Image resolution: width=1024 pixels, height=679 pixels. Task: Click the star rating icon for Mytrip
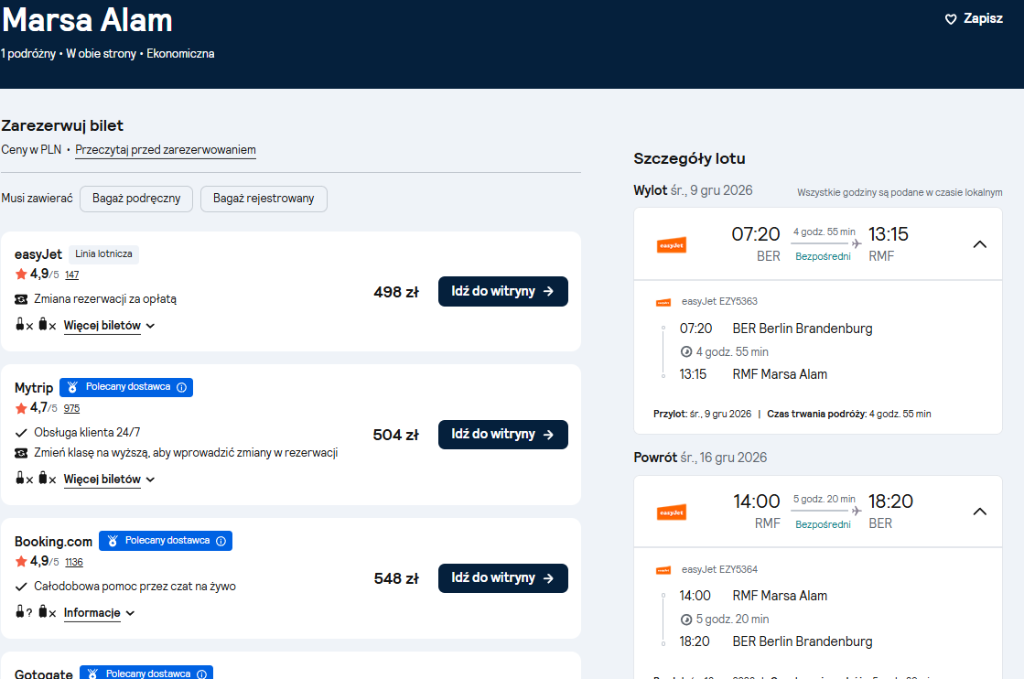click(21, 408)
